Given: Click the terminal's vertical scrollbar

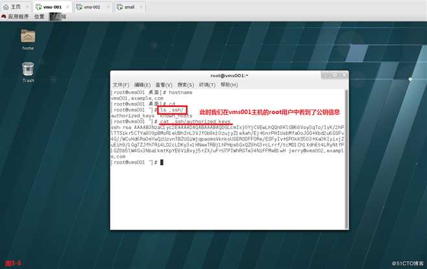Looking at the screenshot, I should [x=347, y=159].
